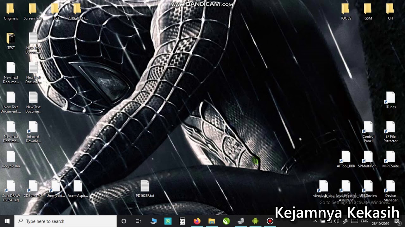405x227 pixels.
Task: Open the GSM folder
Action: (368, 12)
